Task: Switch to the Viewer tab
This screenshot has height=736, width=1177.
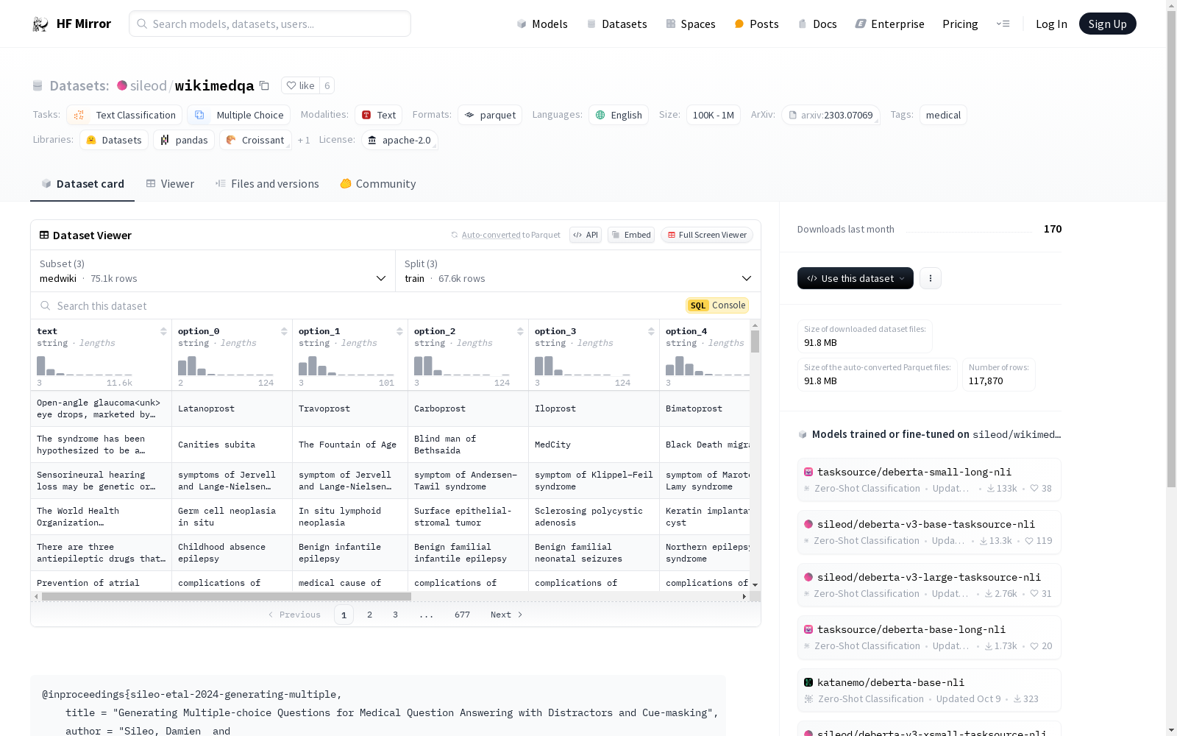Action: 170,184
